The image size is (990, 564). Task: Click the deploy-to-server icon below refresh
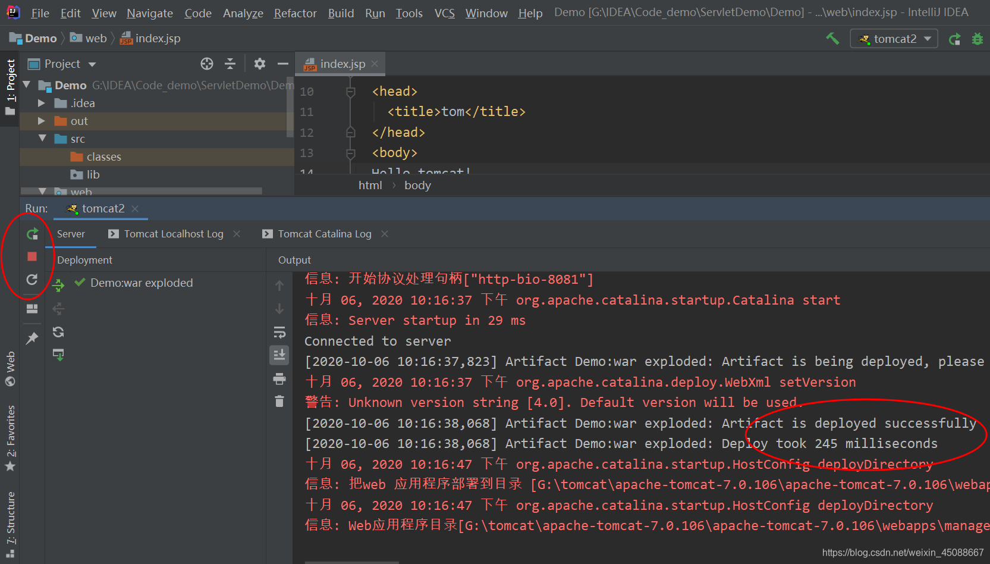58,355
